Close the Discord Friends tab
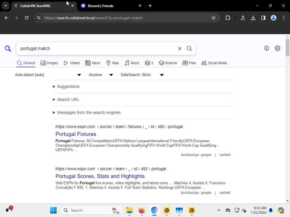290x217 pixels. 140,6
